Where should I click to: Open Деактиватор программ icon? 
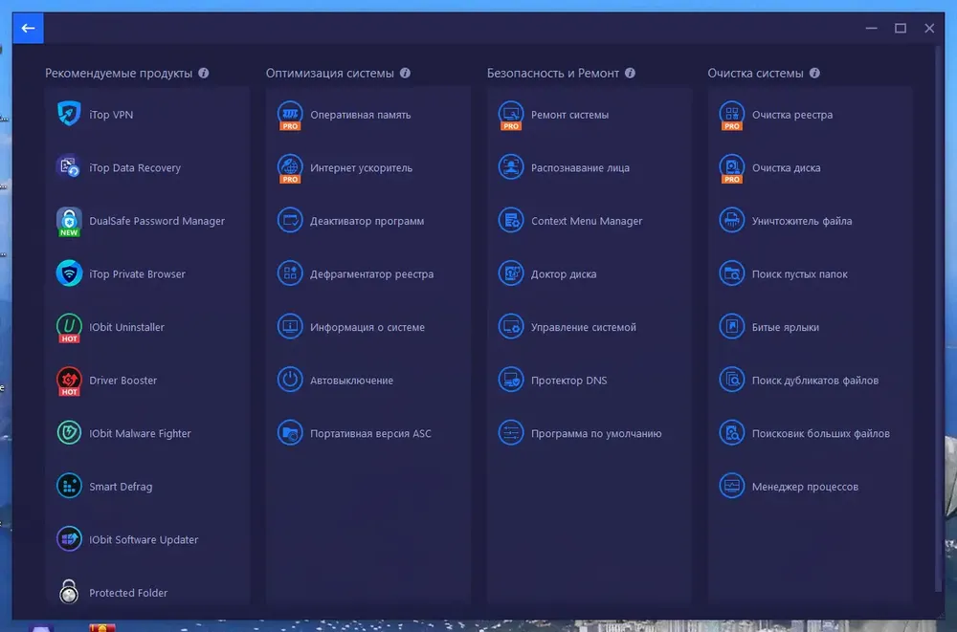point(290,220)
